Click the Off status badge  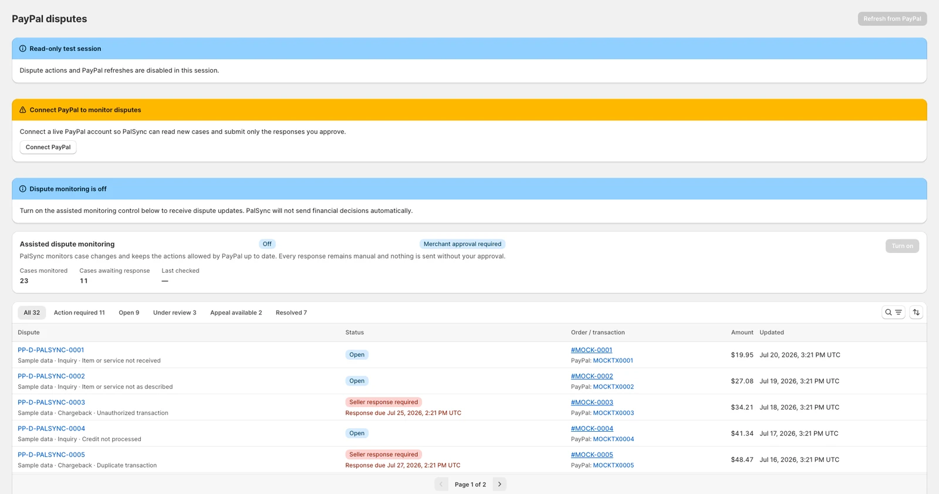pos(267,244)
